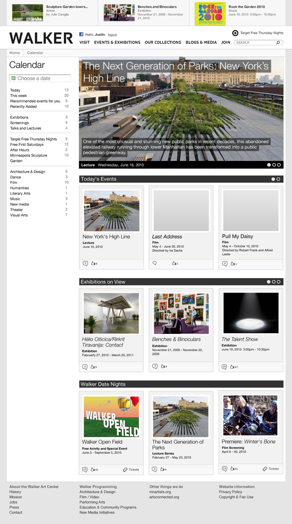Click the ticket icon on Walker Open Field

click(x=125, y=469)
